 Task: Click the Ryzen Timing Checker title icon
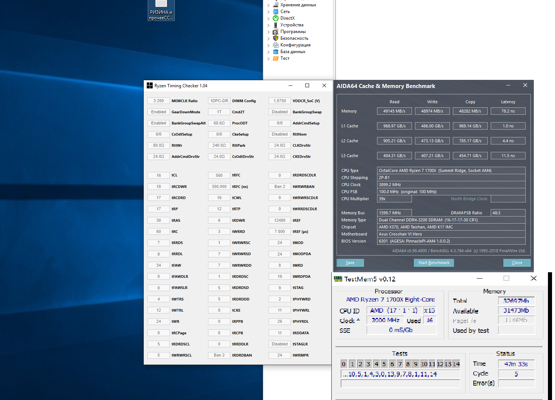point(150,85)
